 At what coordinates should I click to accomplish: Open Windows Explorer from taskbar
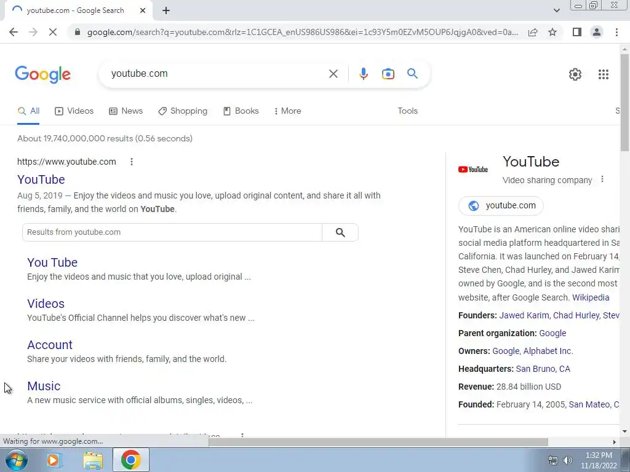pyautogui.click(x=93, y=460)
